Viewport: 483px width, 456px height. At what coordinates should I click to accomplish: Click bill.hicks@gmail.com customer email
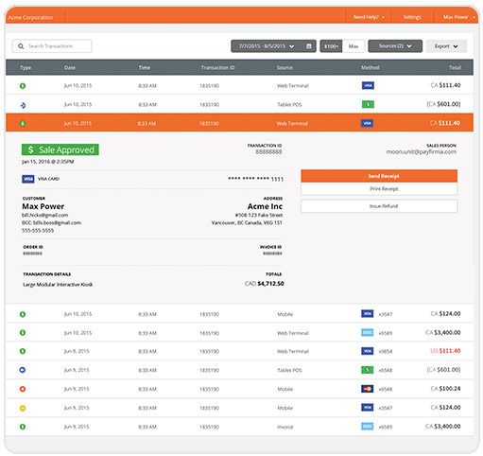(44, 215)
